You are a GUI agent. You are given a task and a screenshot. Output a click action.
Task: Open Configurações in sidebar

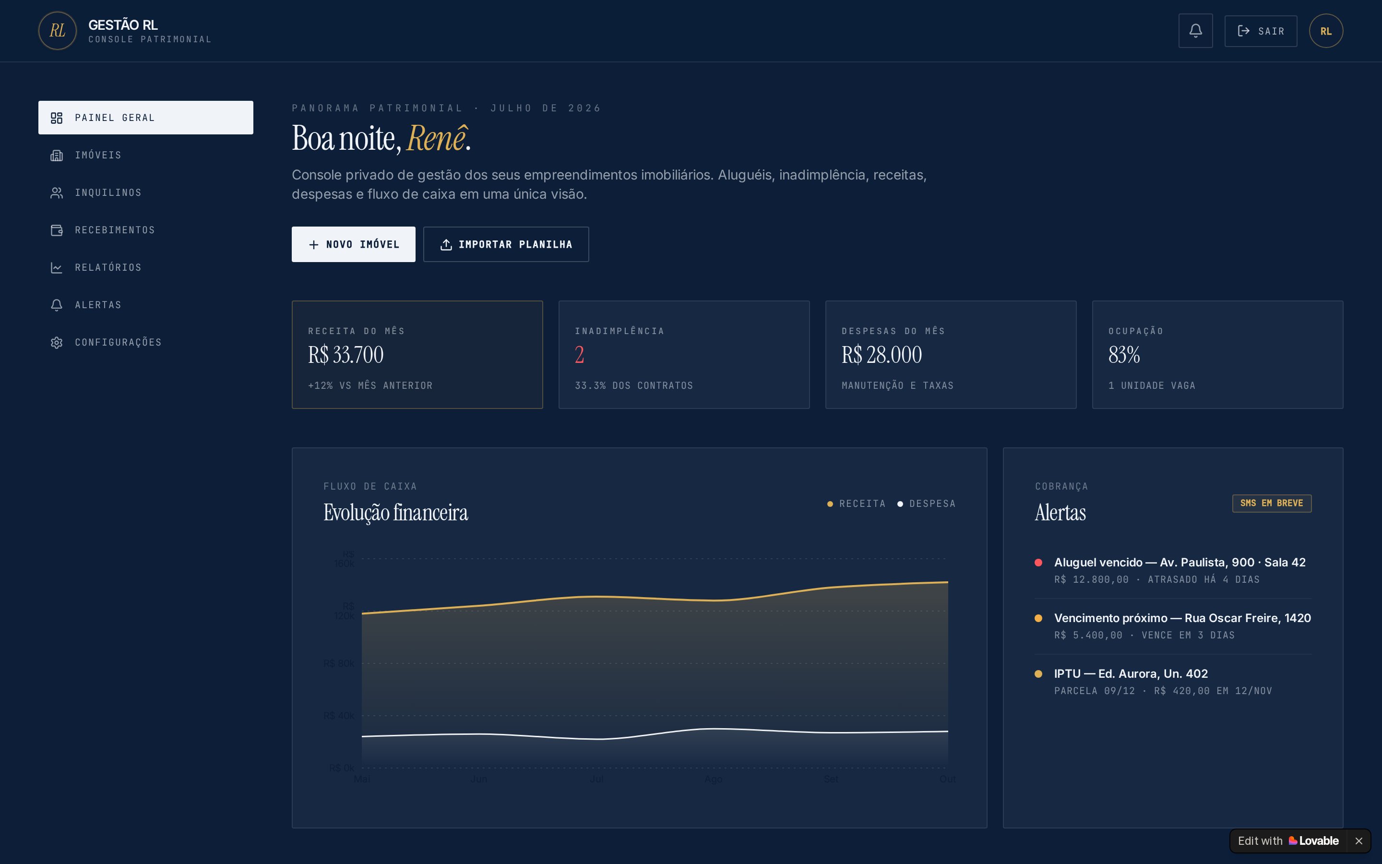(145, 342)
